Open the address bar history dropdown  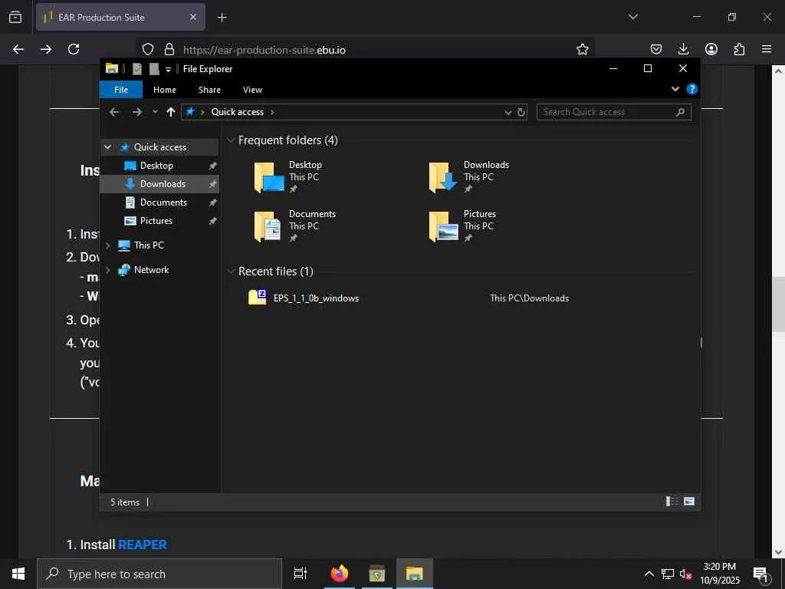point(508,112)
